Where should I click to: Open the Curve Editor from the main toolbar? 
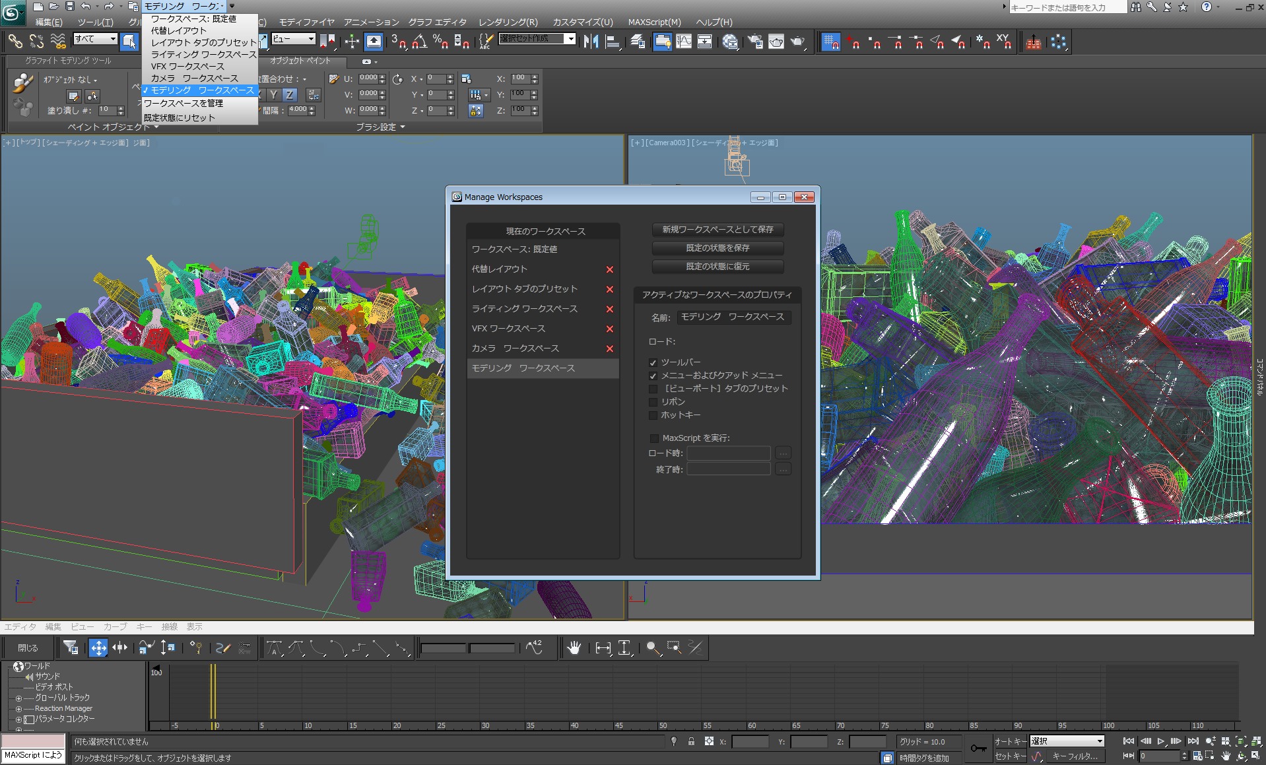click(x=684, y=42)
